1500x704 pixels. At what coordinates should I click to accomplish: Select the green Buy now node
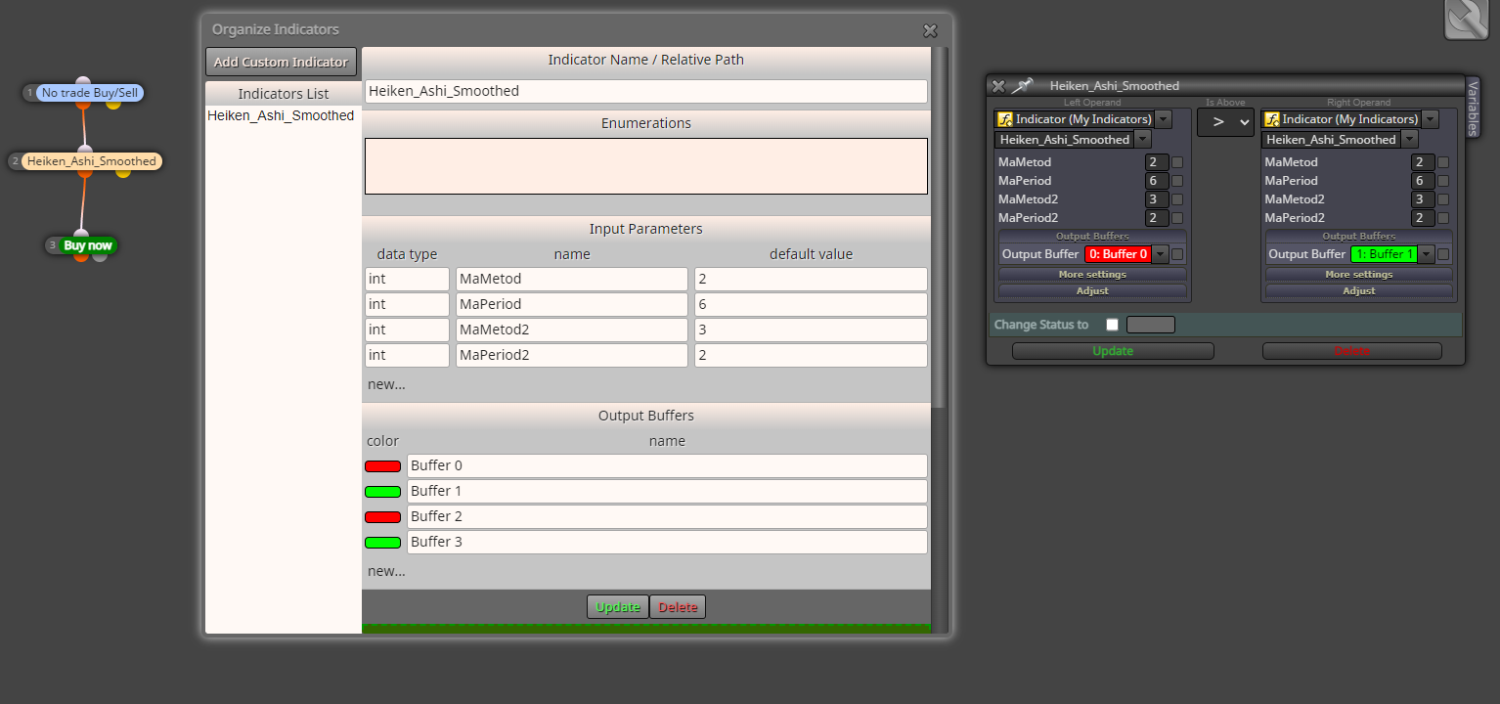click(87, 245)
